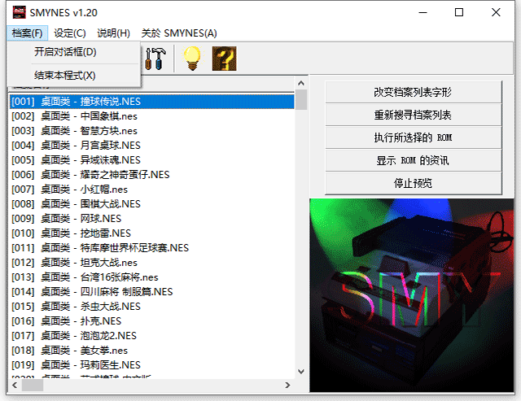The width and height of the screenshot is (521, 401).
Task: Select [010] 桌面类 - 挖地雷.NES
Action: (152, 233)
